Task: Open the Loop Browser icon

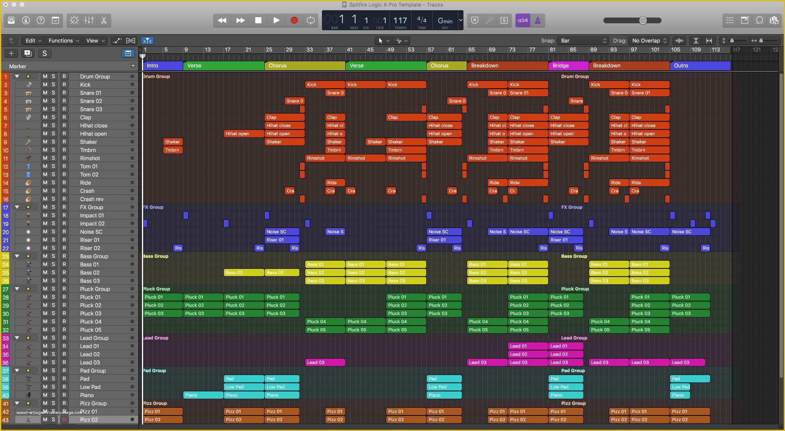Action: [760, 20]
